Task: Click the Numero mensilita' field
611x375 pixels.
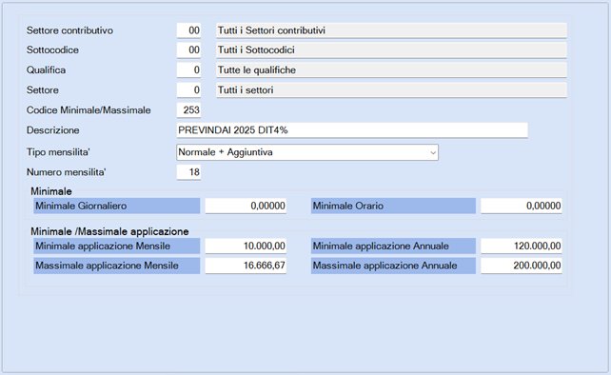Action: pos(189,172)
